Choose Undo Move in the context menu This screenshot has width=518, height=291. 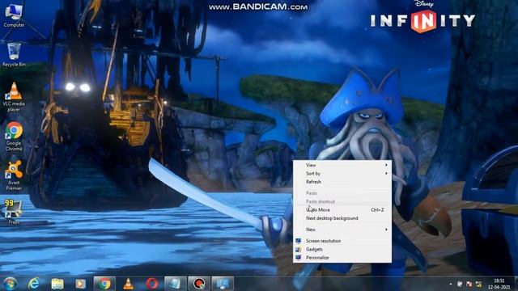tap(342, 210)
